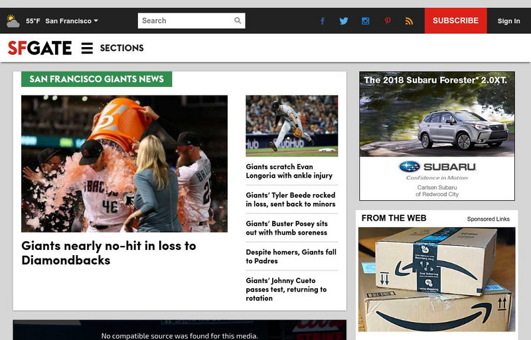Open SFGate Instagram icon

[x=366, y=21]
